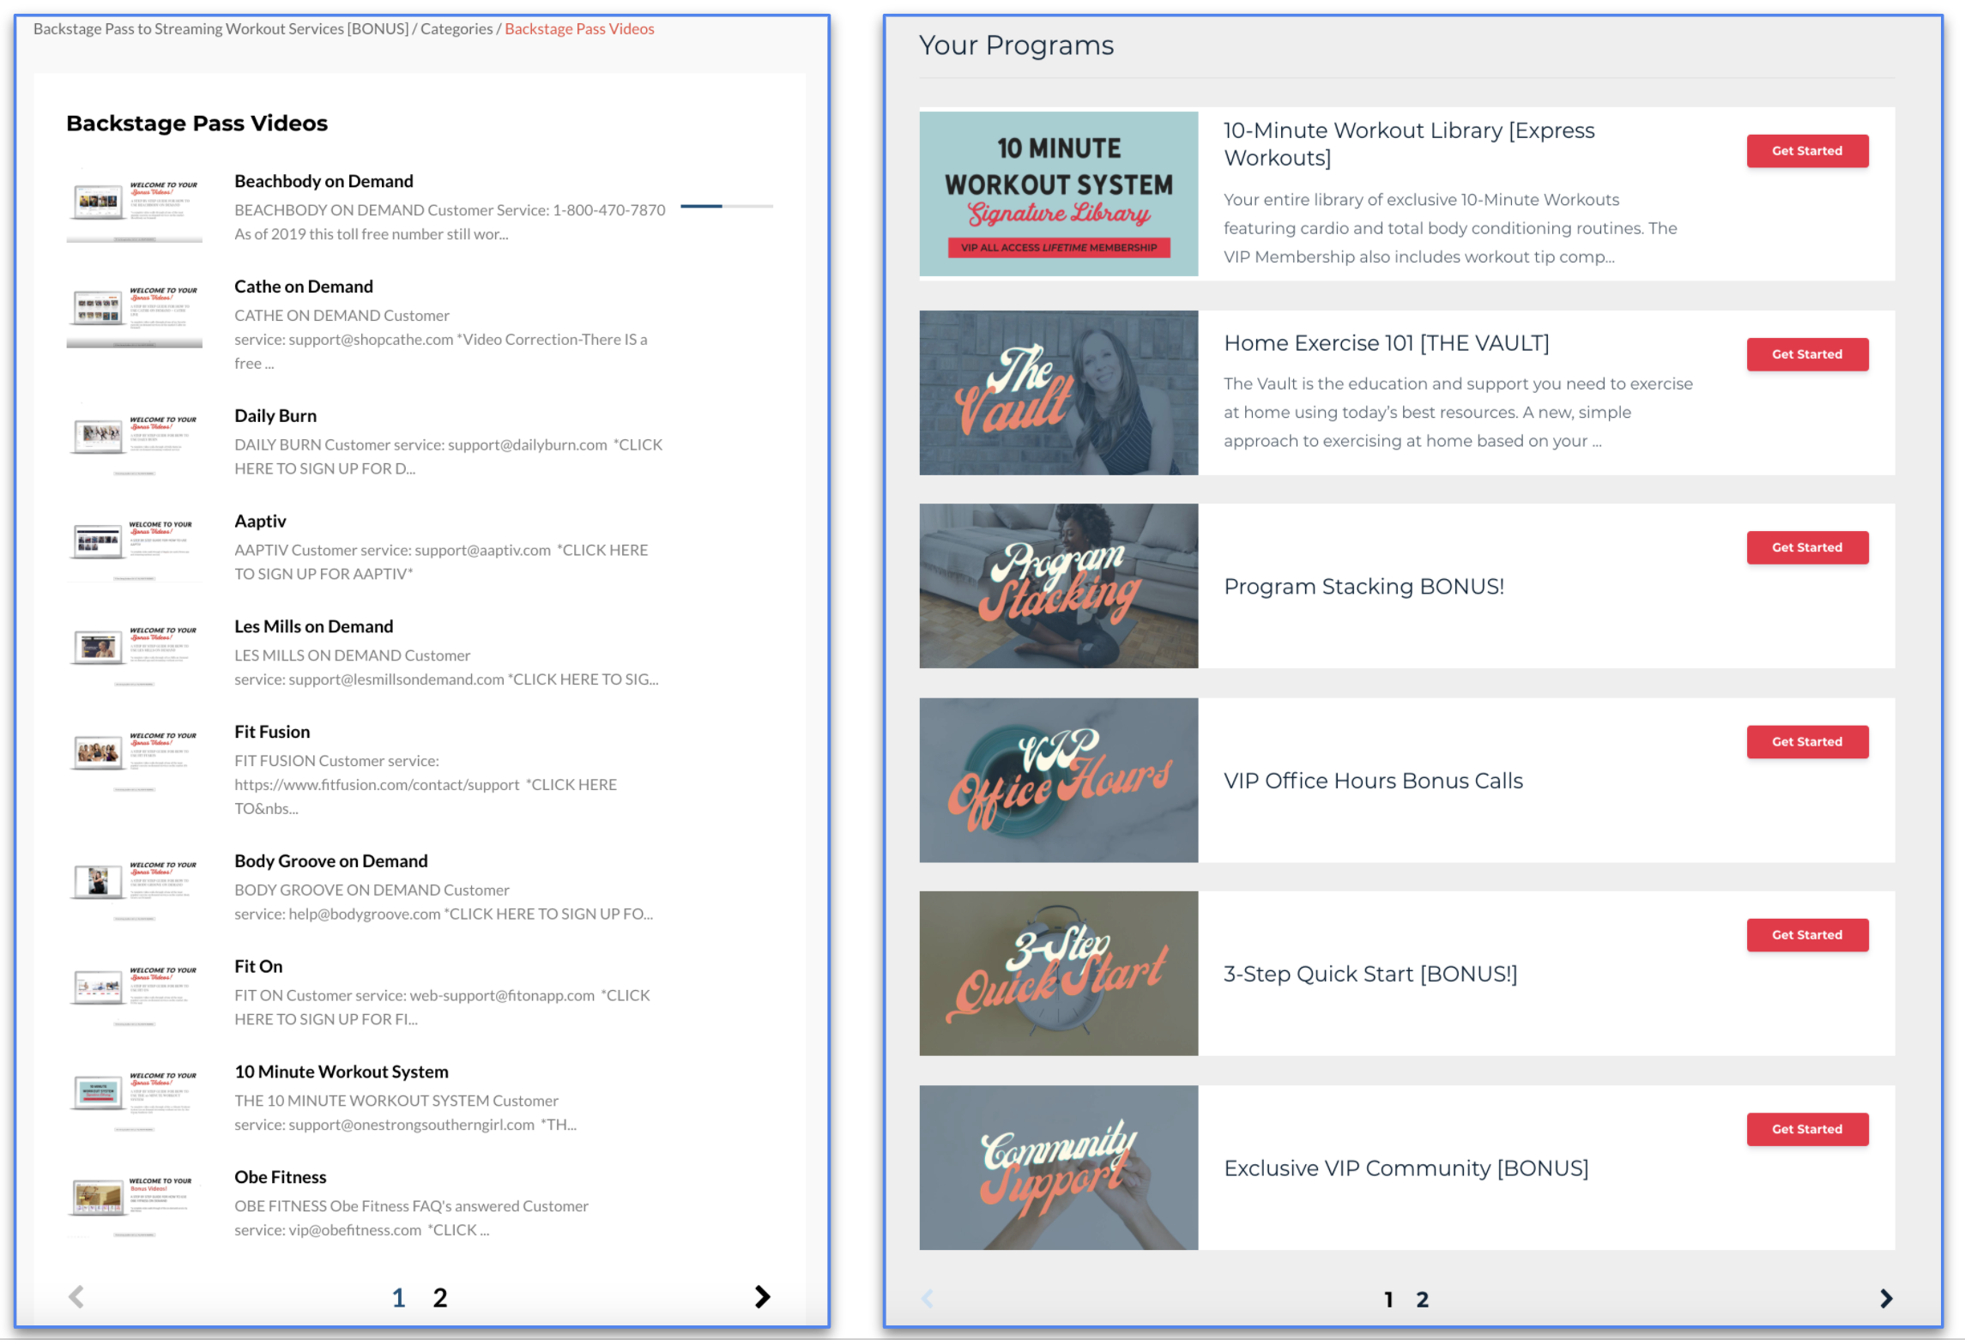Click Get Started for Home Exercise 101
Screen dimensions: 1965x1340
[x=1806, y=354]
